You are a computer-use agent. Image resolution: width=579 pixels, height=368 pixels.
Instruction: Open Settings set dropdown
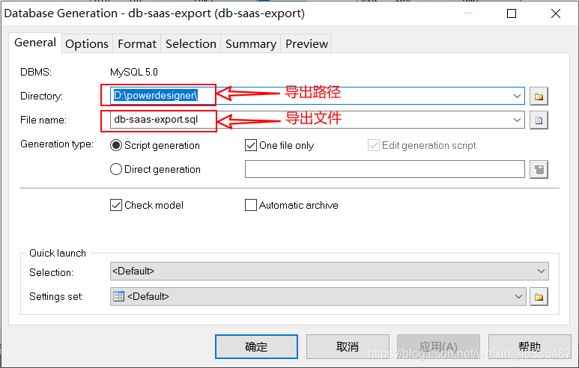(x=318, y=297)
